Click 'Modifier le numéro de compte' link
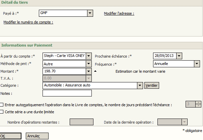 click(x=28, y=22)
